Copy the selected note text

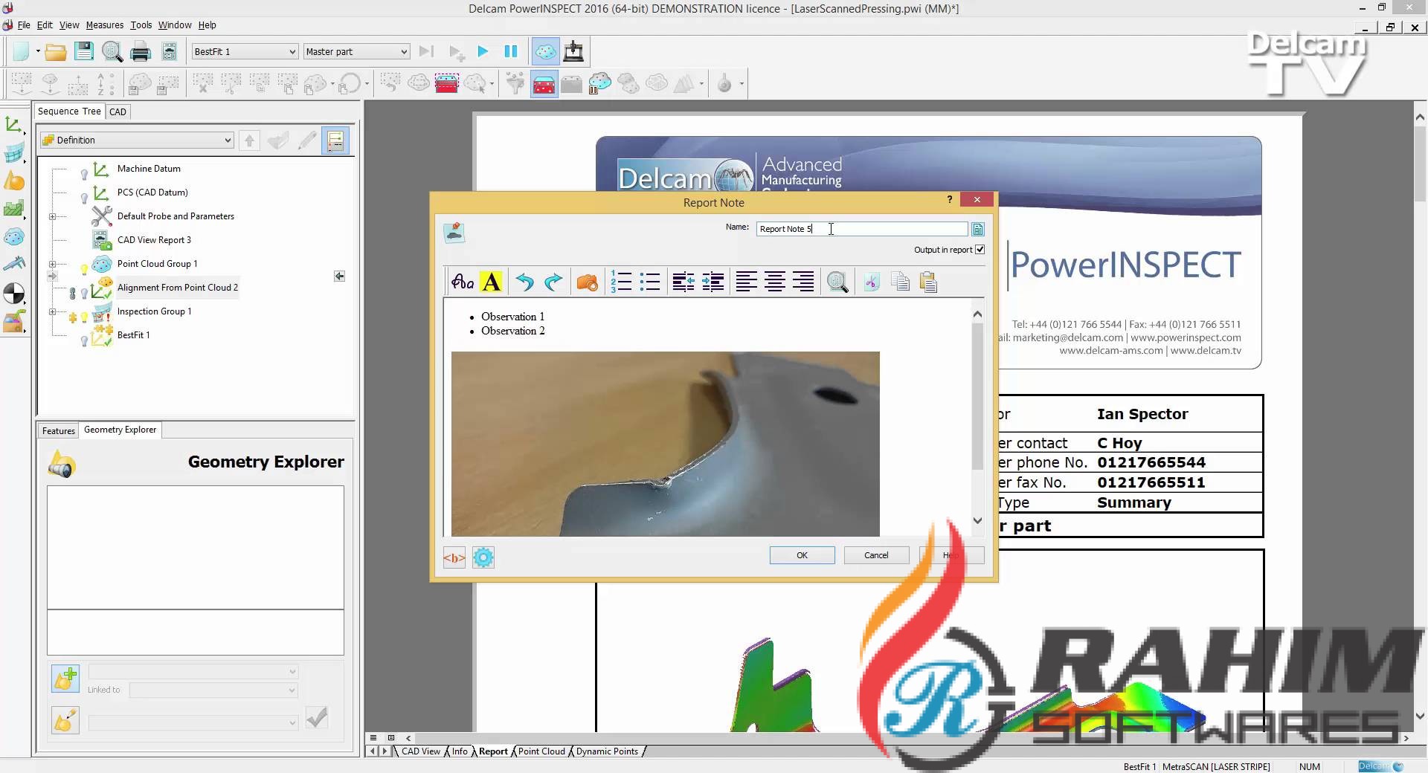pyautogui.click(x=900, y=282)
